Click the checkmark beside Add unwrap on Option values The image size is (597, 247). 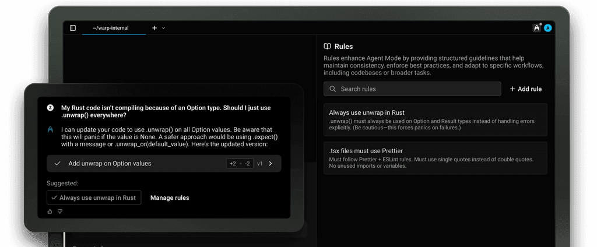pos(58,163)
